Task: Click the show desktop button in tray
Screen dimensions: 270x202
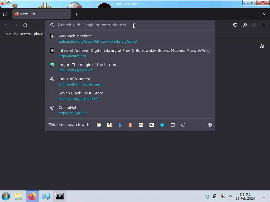Action: [x=263, y=196]
